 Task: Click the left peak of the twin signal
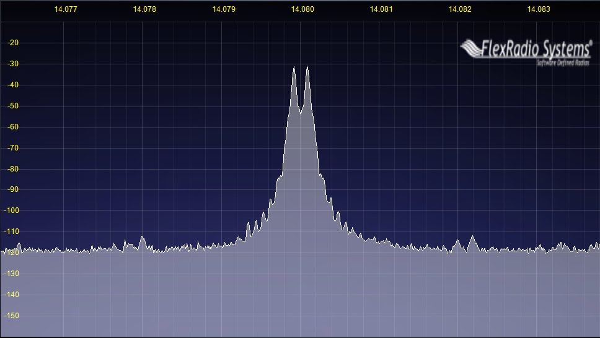click(294, 67)
